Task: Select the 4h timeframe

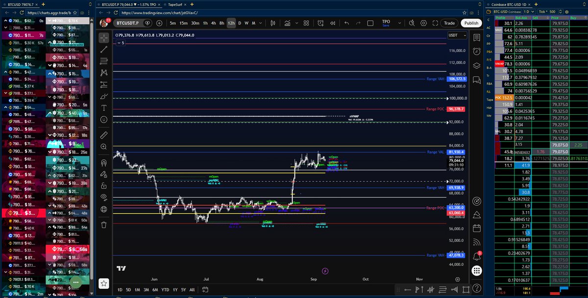Action: [214, 23]
